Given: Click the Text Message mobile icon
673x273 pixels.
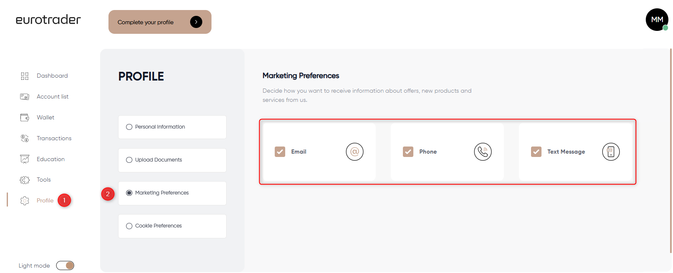Looking at the screenshot, I should point(611,152).
